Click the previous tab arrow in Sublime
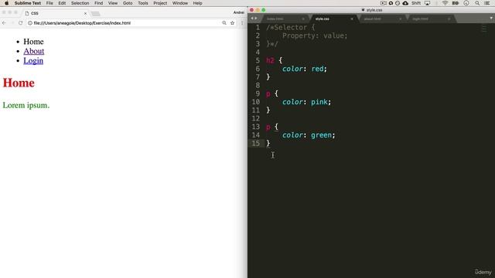The image size is (495, 278). (252, 19)
